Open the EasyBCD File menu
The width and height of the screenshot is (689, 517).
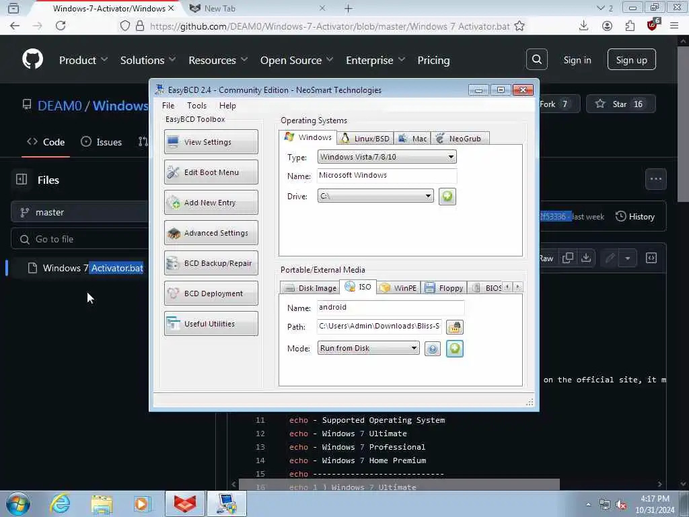point(168,106)
